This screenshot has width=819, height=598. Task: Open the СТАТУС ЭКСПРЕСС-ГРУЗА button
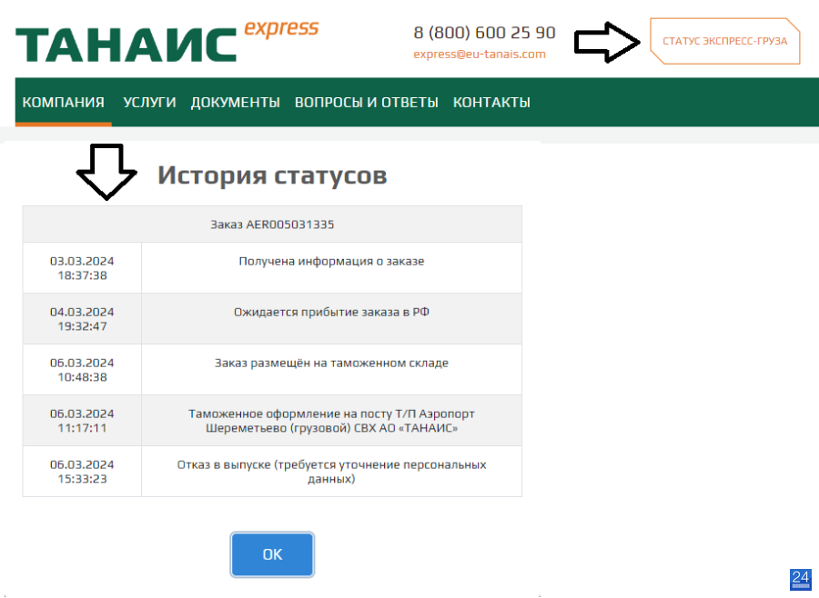point(724,41)
